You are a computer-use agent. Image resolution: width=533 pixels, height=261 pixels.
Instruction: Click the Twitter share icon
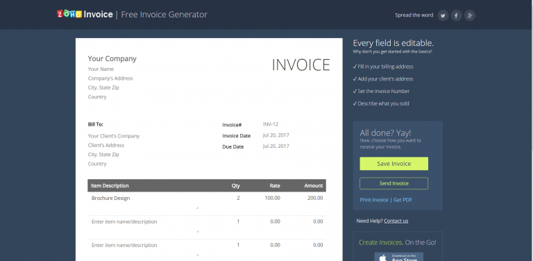pyautogui.click(x=443, y=15)
